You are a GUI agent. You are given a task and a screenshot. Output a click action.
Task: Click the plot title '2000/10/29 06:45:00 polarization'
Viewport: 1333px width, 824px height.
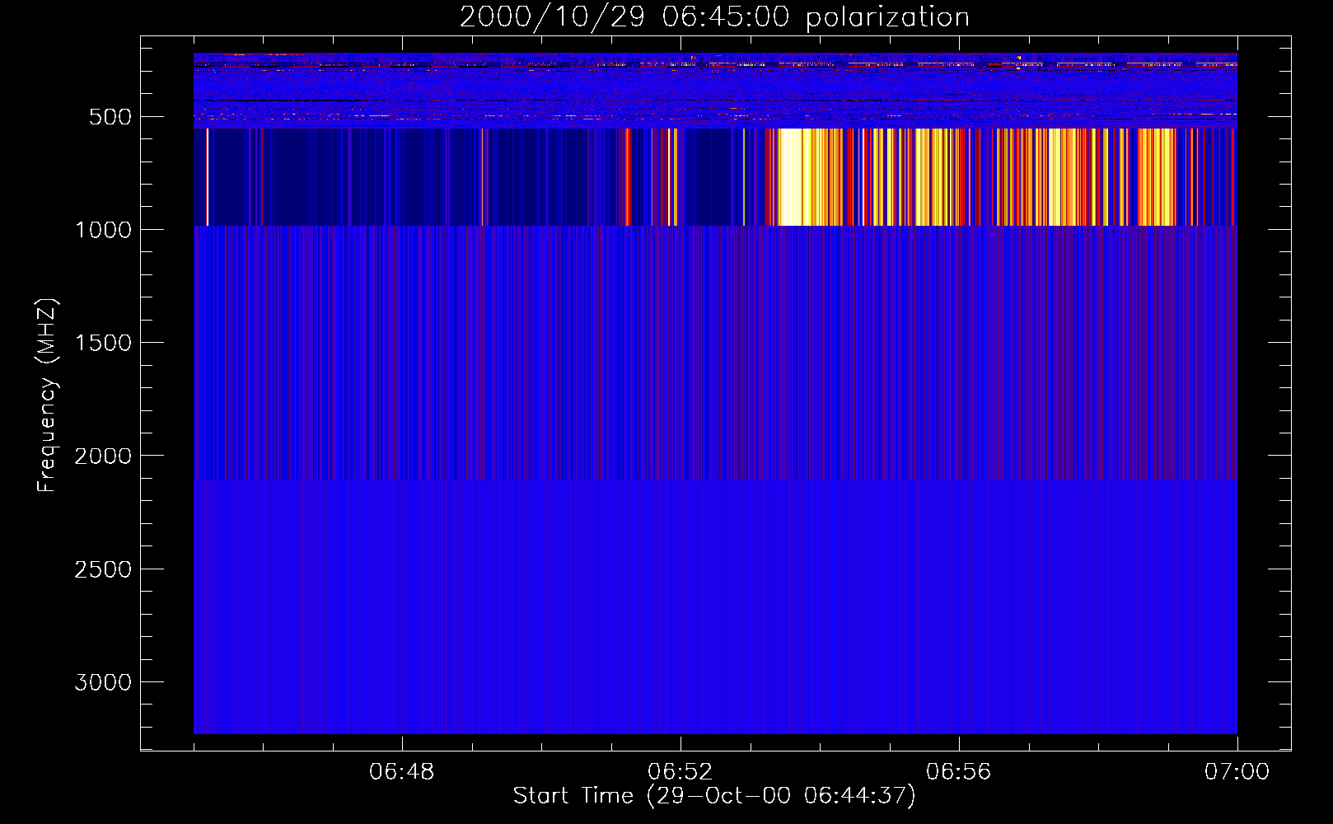(x=714, y=17)
